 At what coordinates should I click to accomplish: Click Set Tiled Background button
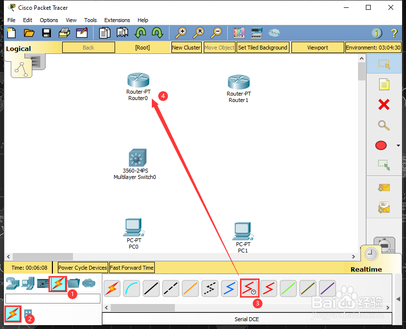coord(263,48)
